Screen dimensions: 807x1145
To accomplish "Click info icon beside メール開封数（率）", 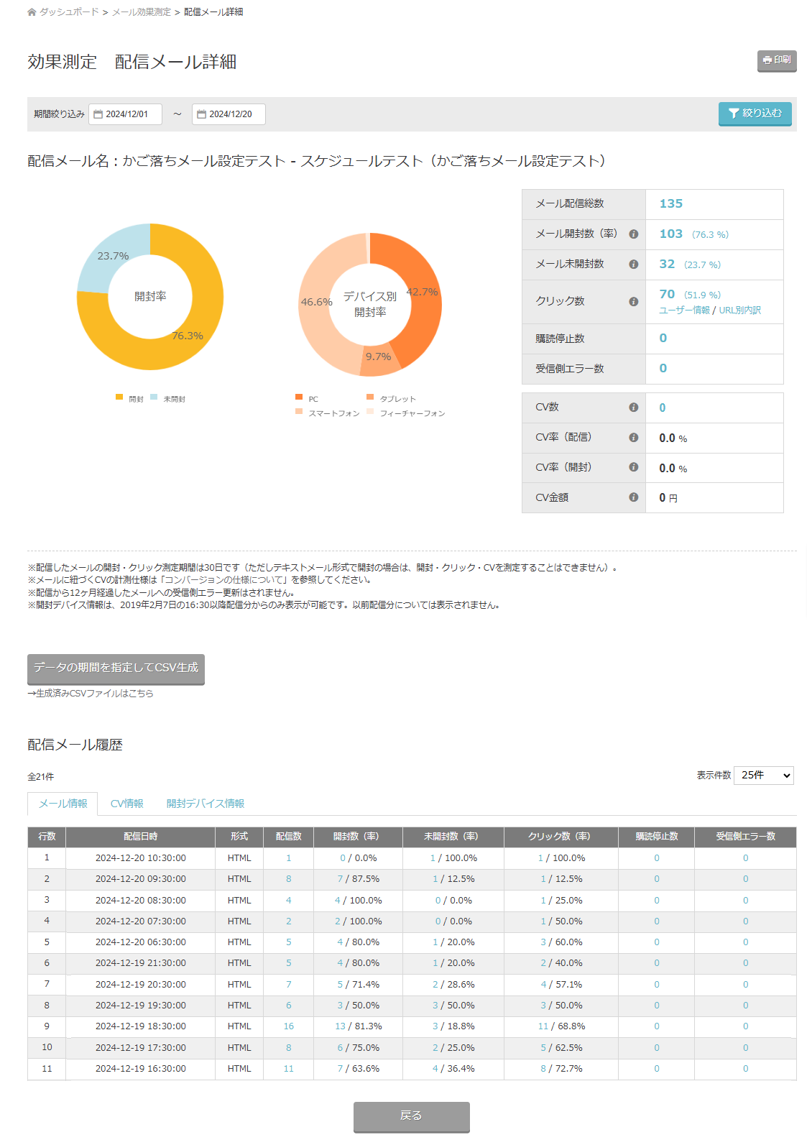I will [633, 234].
